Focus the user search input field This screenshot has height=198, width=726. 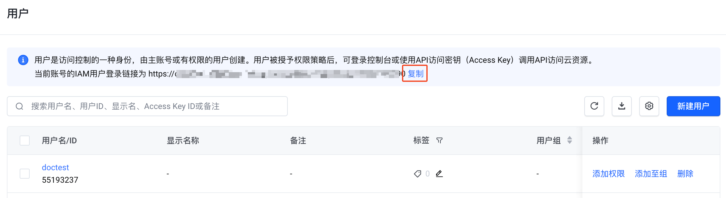coord(147,106)
